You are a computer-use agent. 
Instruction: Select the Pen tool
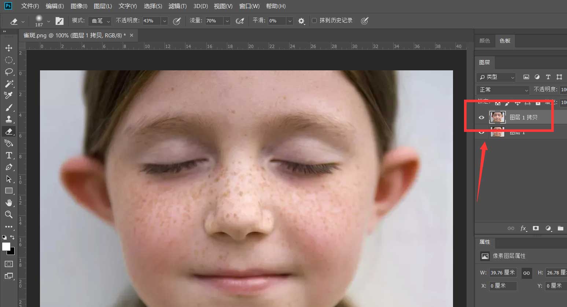tap(9, 167)
